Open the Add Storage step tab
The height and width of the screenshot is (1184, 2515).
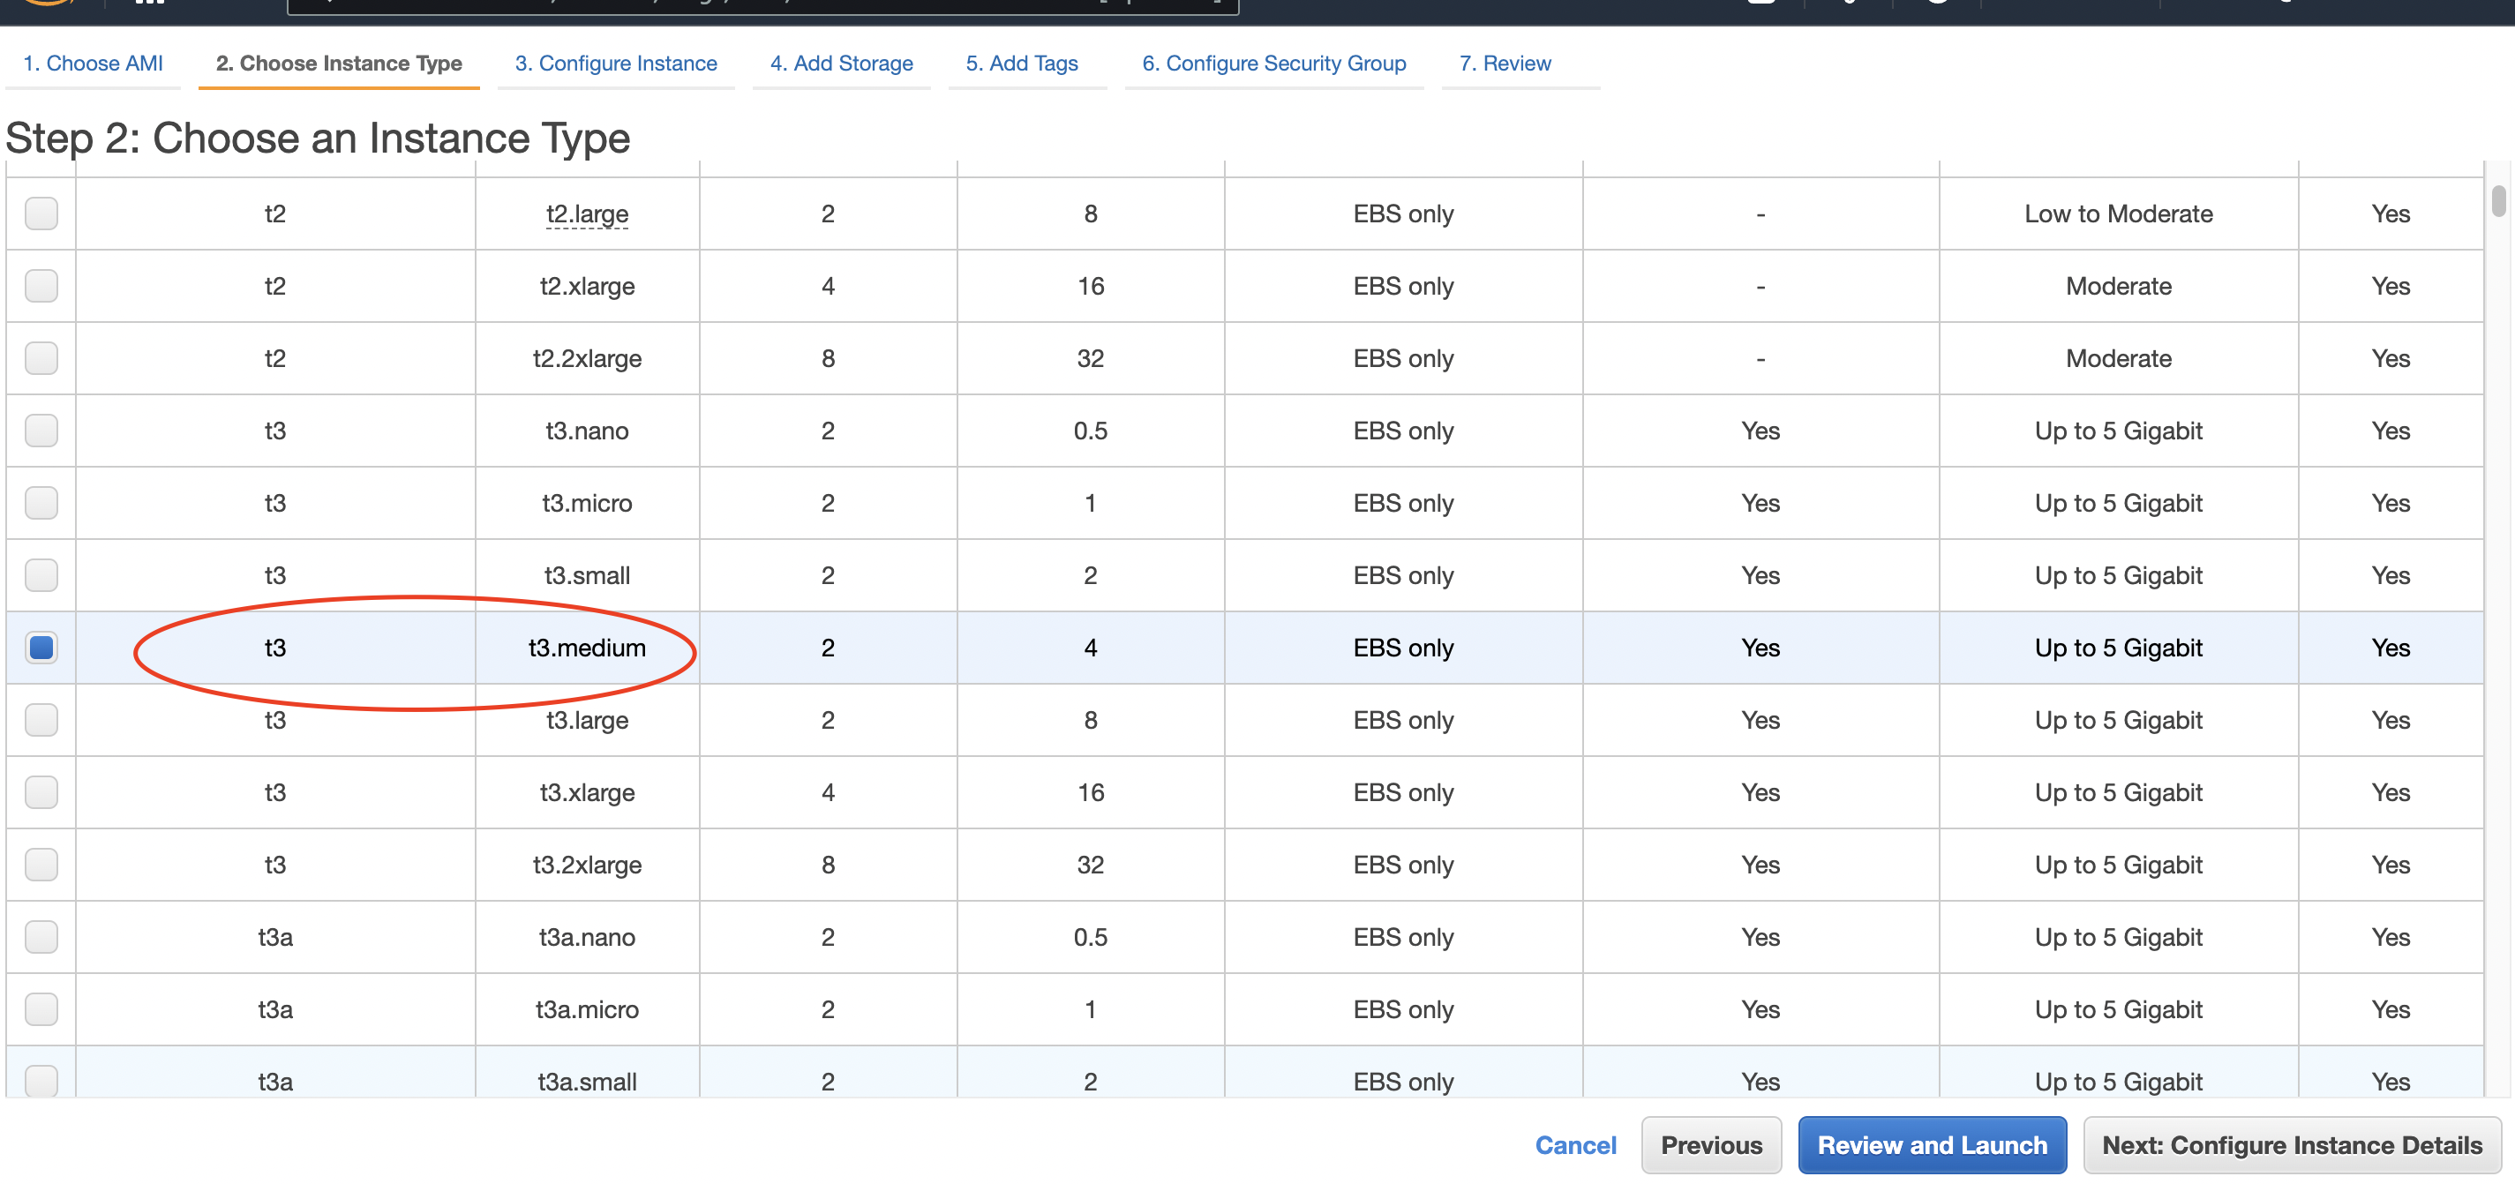pos(841,63)
